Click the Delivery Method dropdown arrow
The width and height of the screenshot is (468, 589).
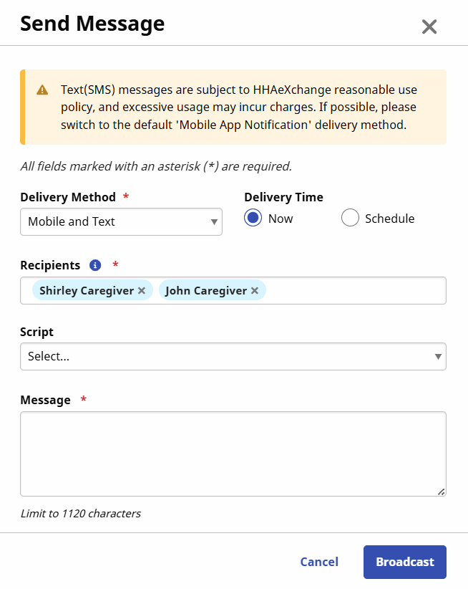pos(213,222)
